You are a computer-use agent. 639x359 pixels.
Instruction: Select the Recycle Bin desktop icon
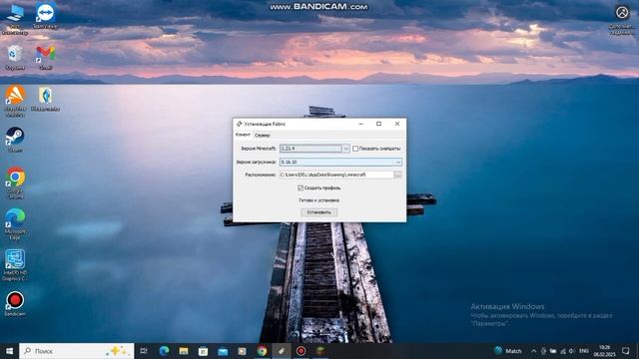tap(15, 58)
